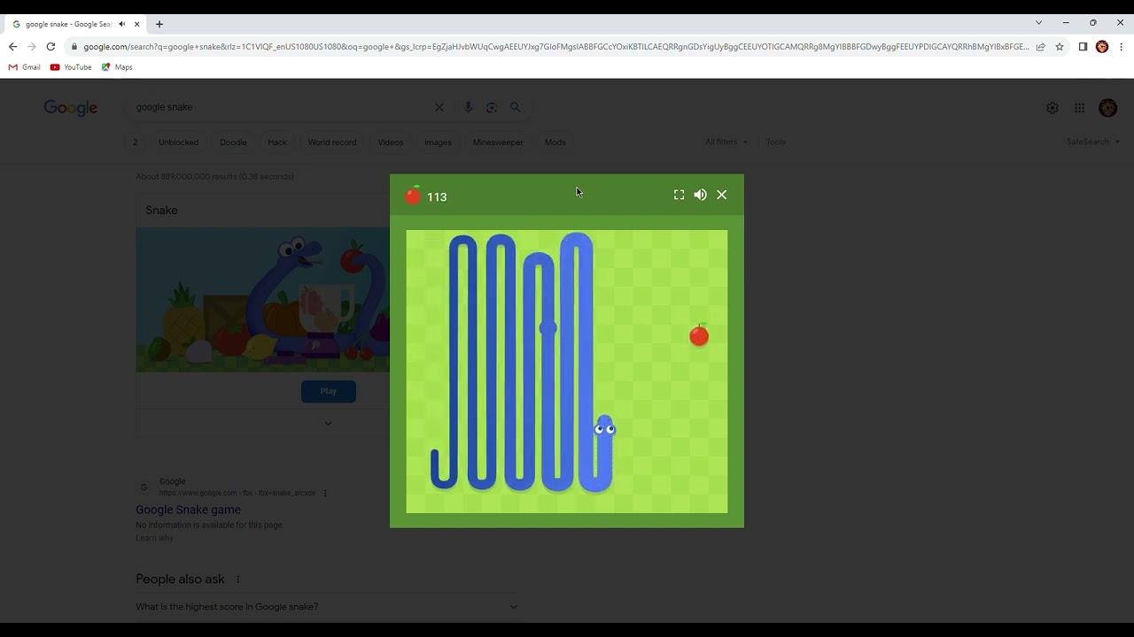Share this page icon in address bar
Viewport: 1134px width, 637px height.
[x=1040, y=47]
